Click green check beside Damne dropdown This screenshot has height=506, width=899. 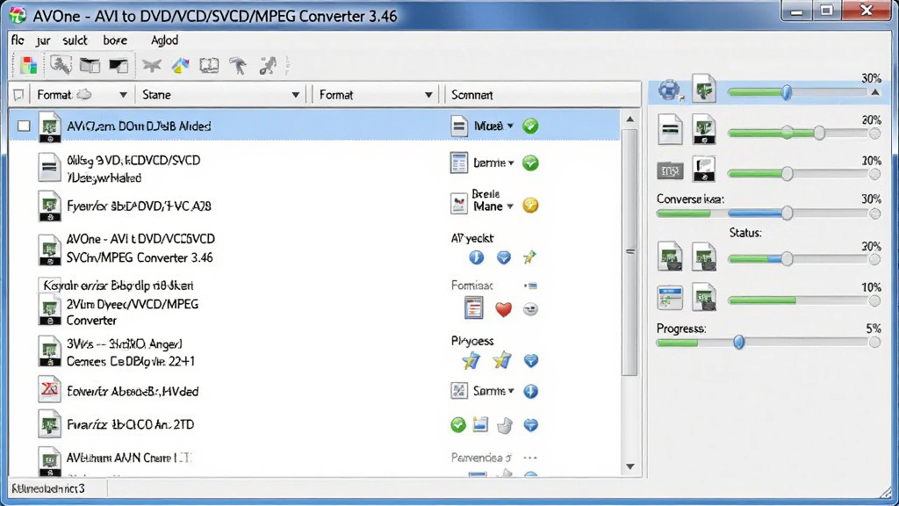(x=530, y=163)
